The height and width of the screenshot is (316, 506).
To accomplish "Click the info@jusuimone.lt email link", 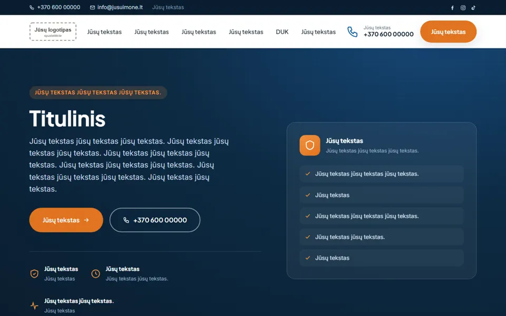I will tap(120, 7).
